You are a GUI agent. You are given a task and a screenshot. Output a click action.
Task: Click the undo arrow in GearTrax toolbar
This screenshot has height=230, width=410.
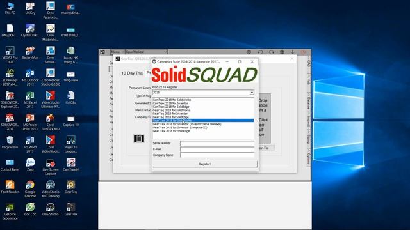pos(260,52)
